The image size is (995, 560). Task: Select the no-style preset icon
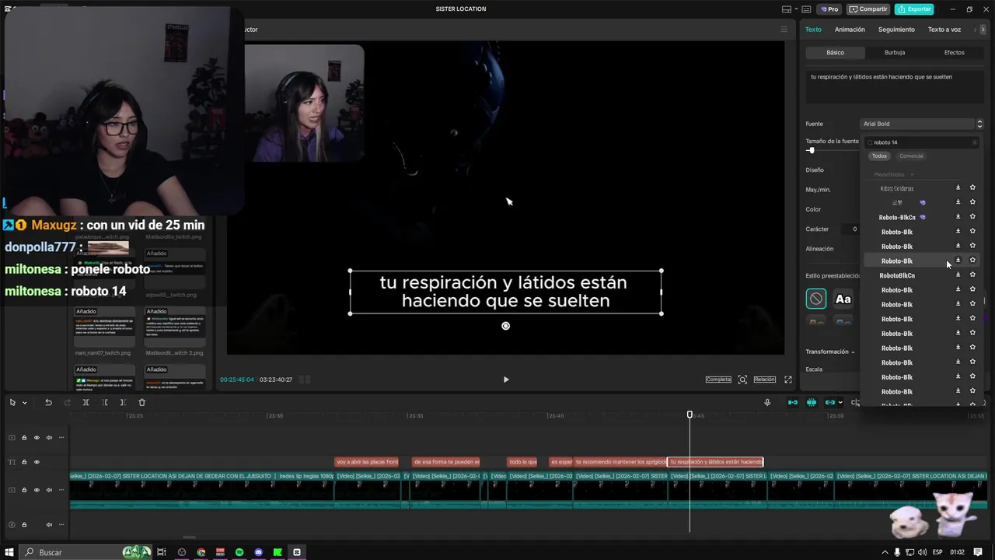815,299
